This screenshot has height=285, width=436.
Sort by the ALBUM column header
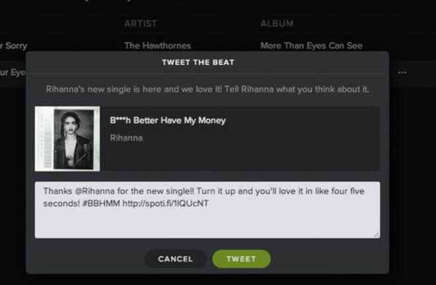(277, 24)
